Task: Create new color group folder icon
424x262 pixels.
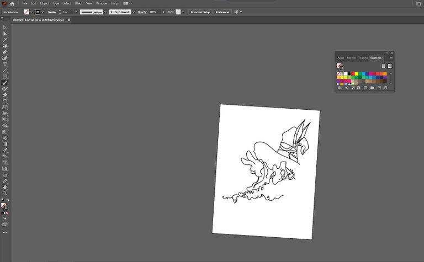Action: pos(372,88)
